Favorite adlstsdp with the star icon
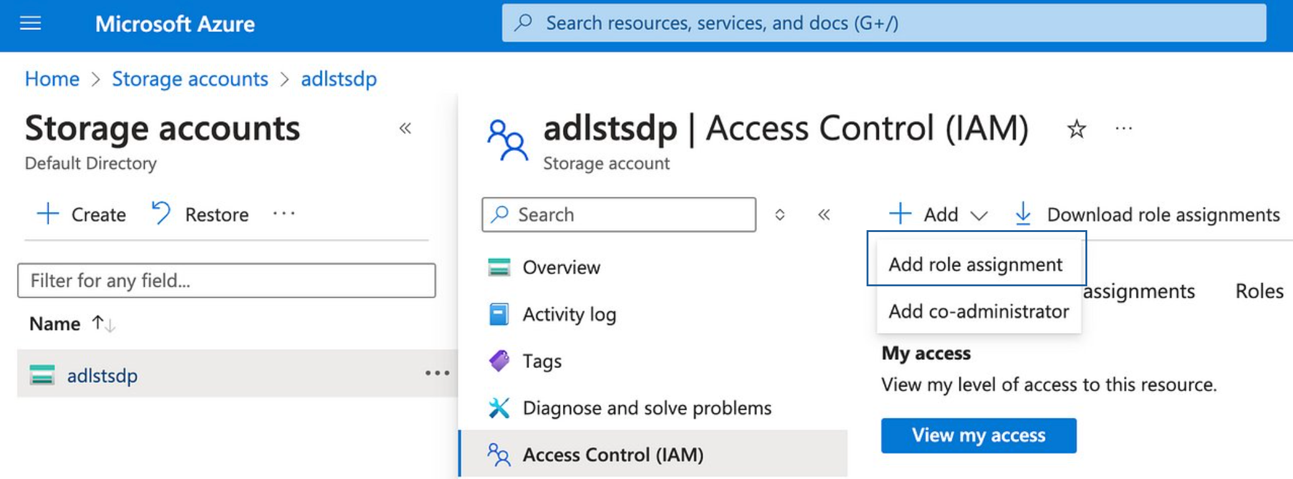The image size is (1293, 479). pos(1076,129)
